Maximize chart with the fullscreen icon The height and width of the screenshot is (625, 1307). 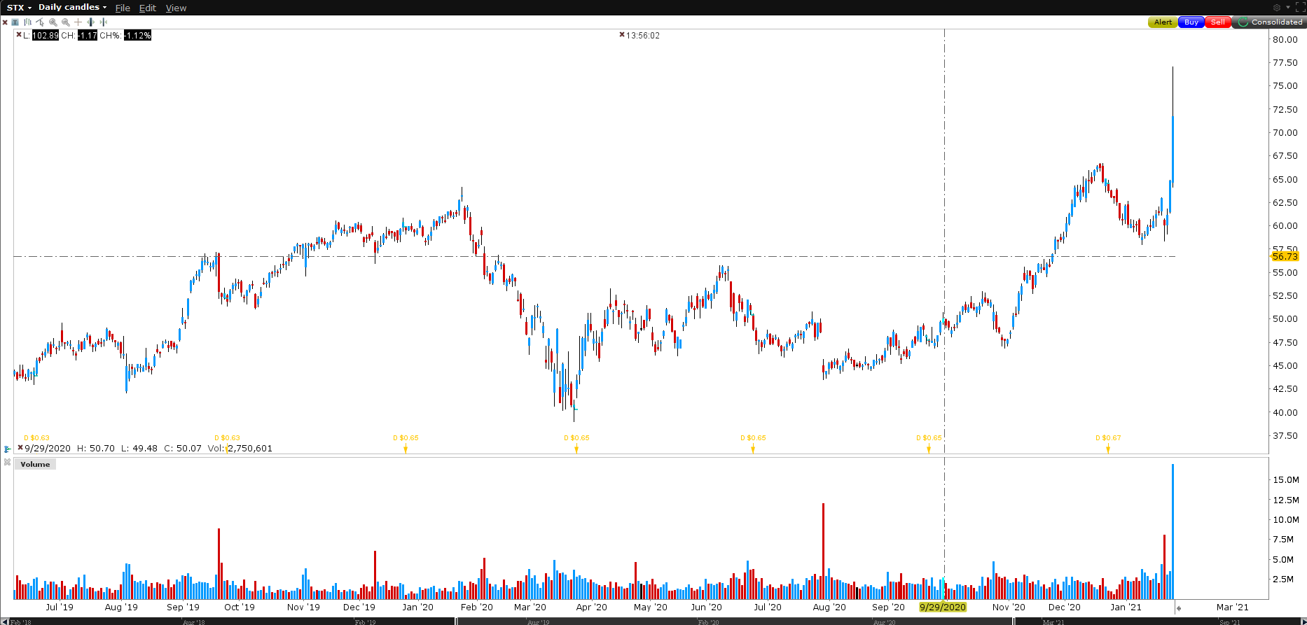pyautogui.click(x=1300, y=8)
